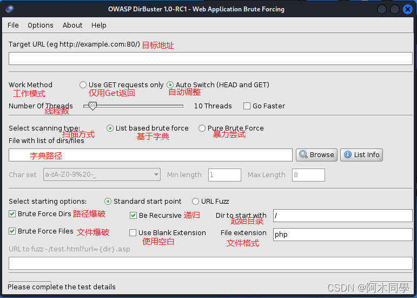The image size is (417, 298).
Task: Open the File menu
Action: 13,25
